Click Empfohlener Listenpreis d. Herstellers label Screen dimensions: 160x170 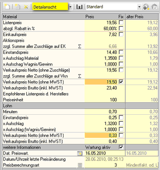[x=36, y=94]
